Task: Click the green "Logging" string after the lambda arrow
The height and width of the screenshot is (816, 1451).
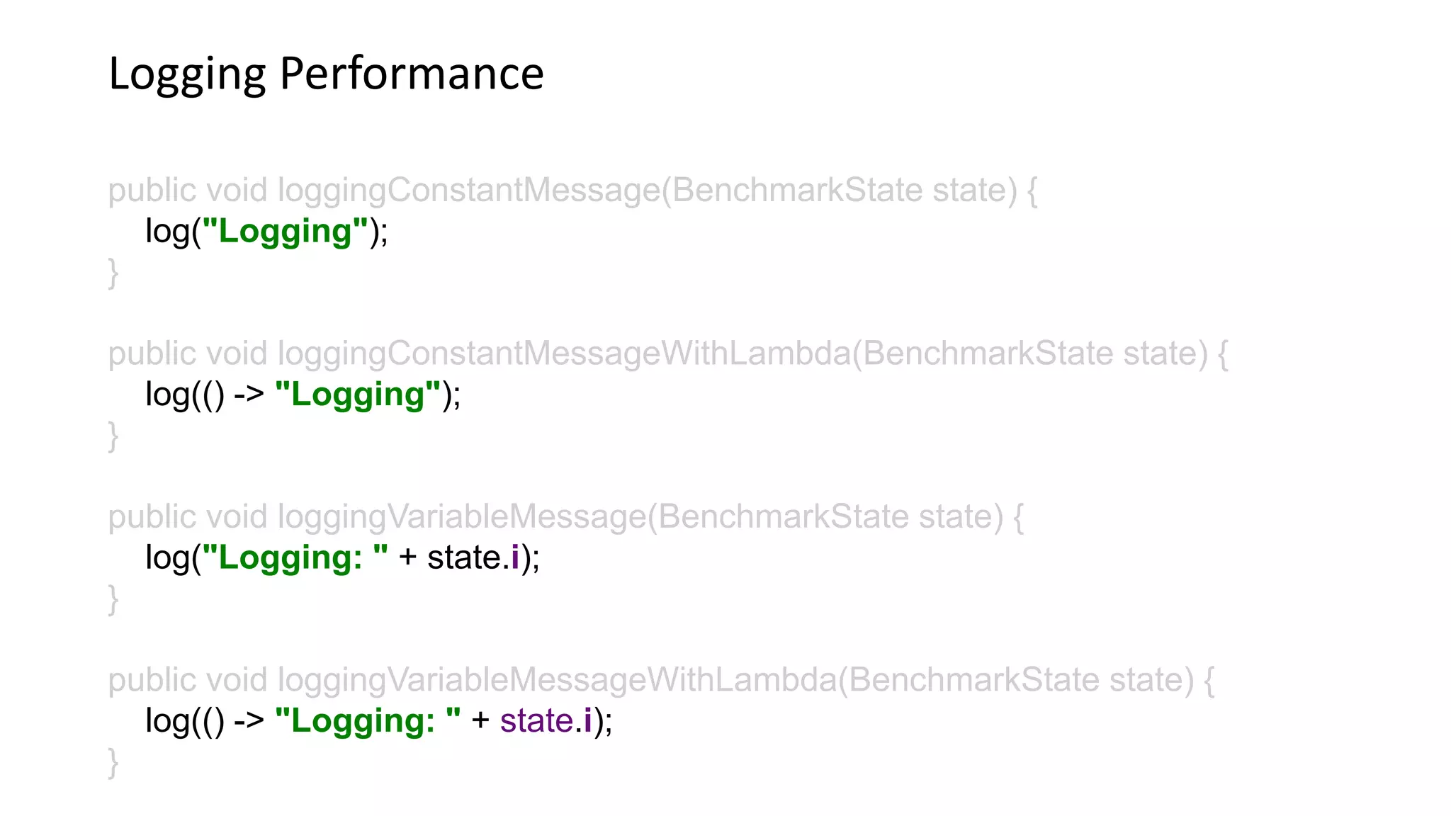Action: click(358, 395)
